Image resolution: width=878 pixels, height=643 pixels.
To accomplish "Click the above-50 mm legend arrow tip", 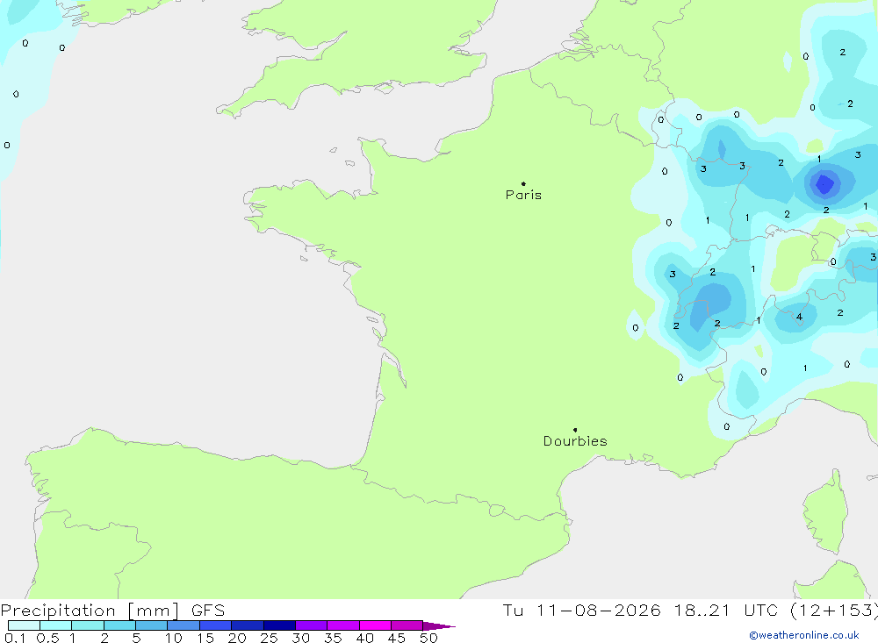I will 439,626.
